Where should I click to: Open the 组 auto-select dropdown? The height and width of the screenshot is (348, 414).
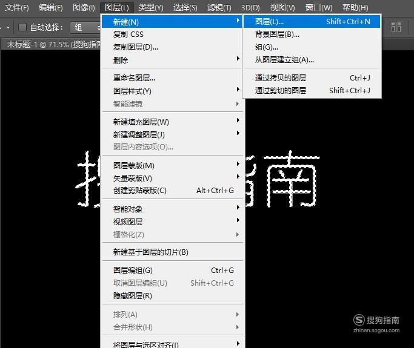(85, 27)
